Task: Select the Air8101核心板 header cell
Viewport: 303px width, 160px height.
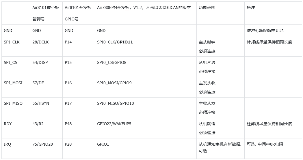Action: [x=46, y=7]
